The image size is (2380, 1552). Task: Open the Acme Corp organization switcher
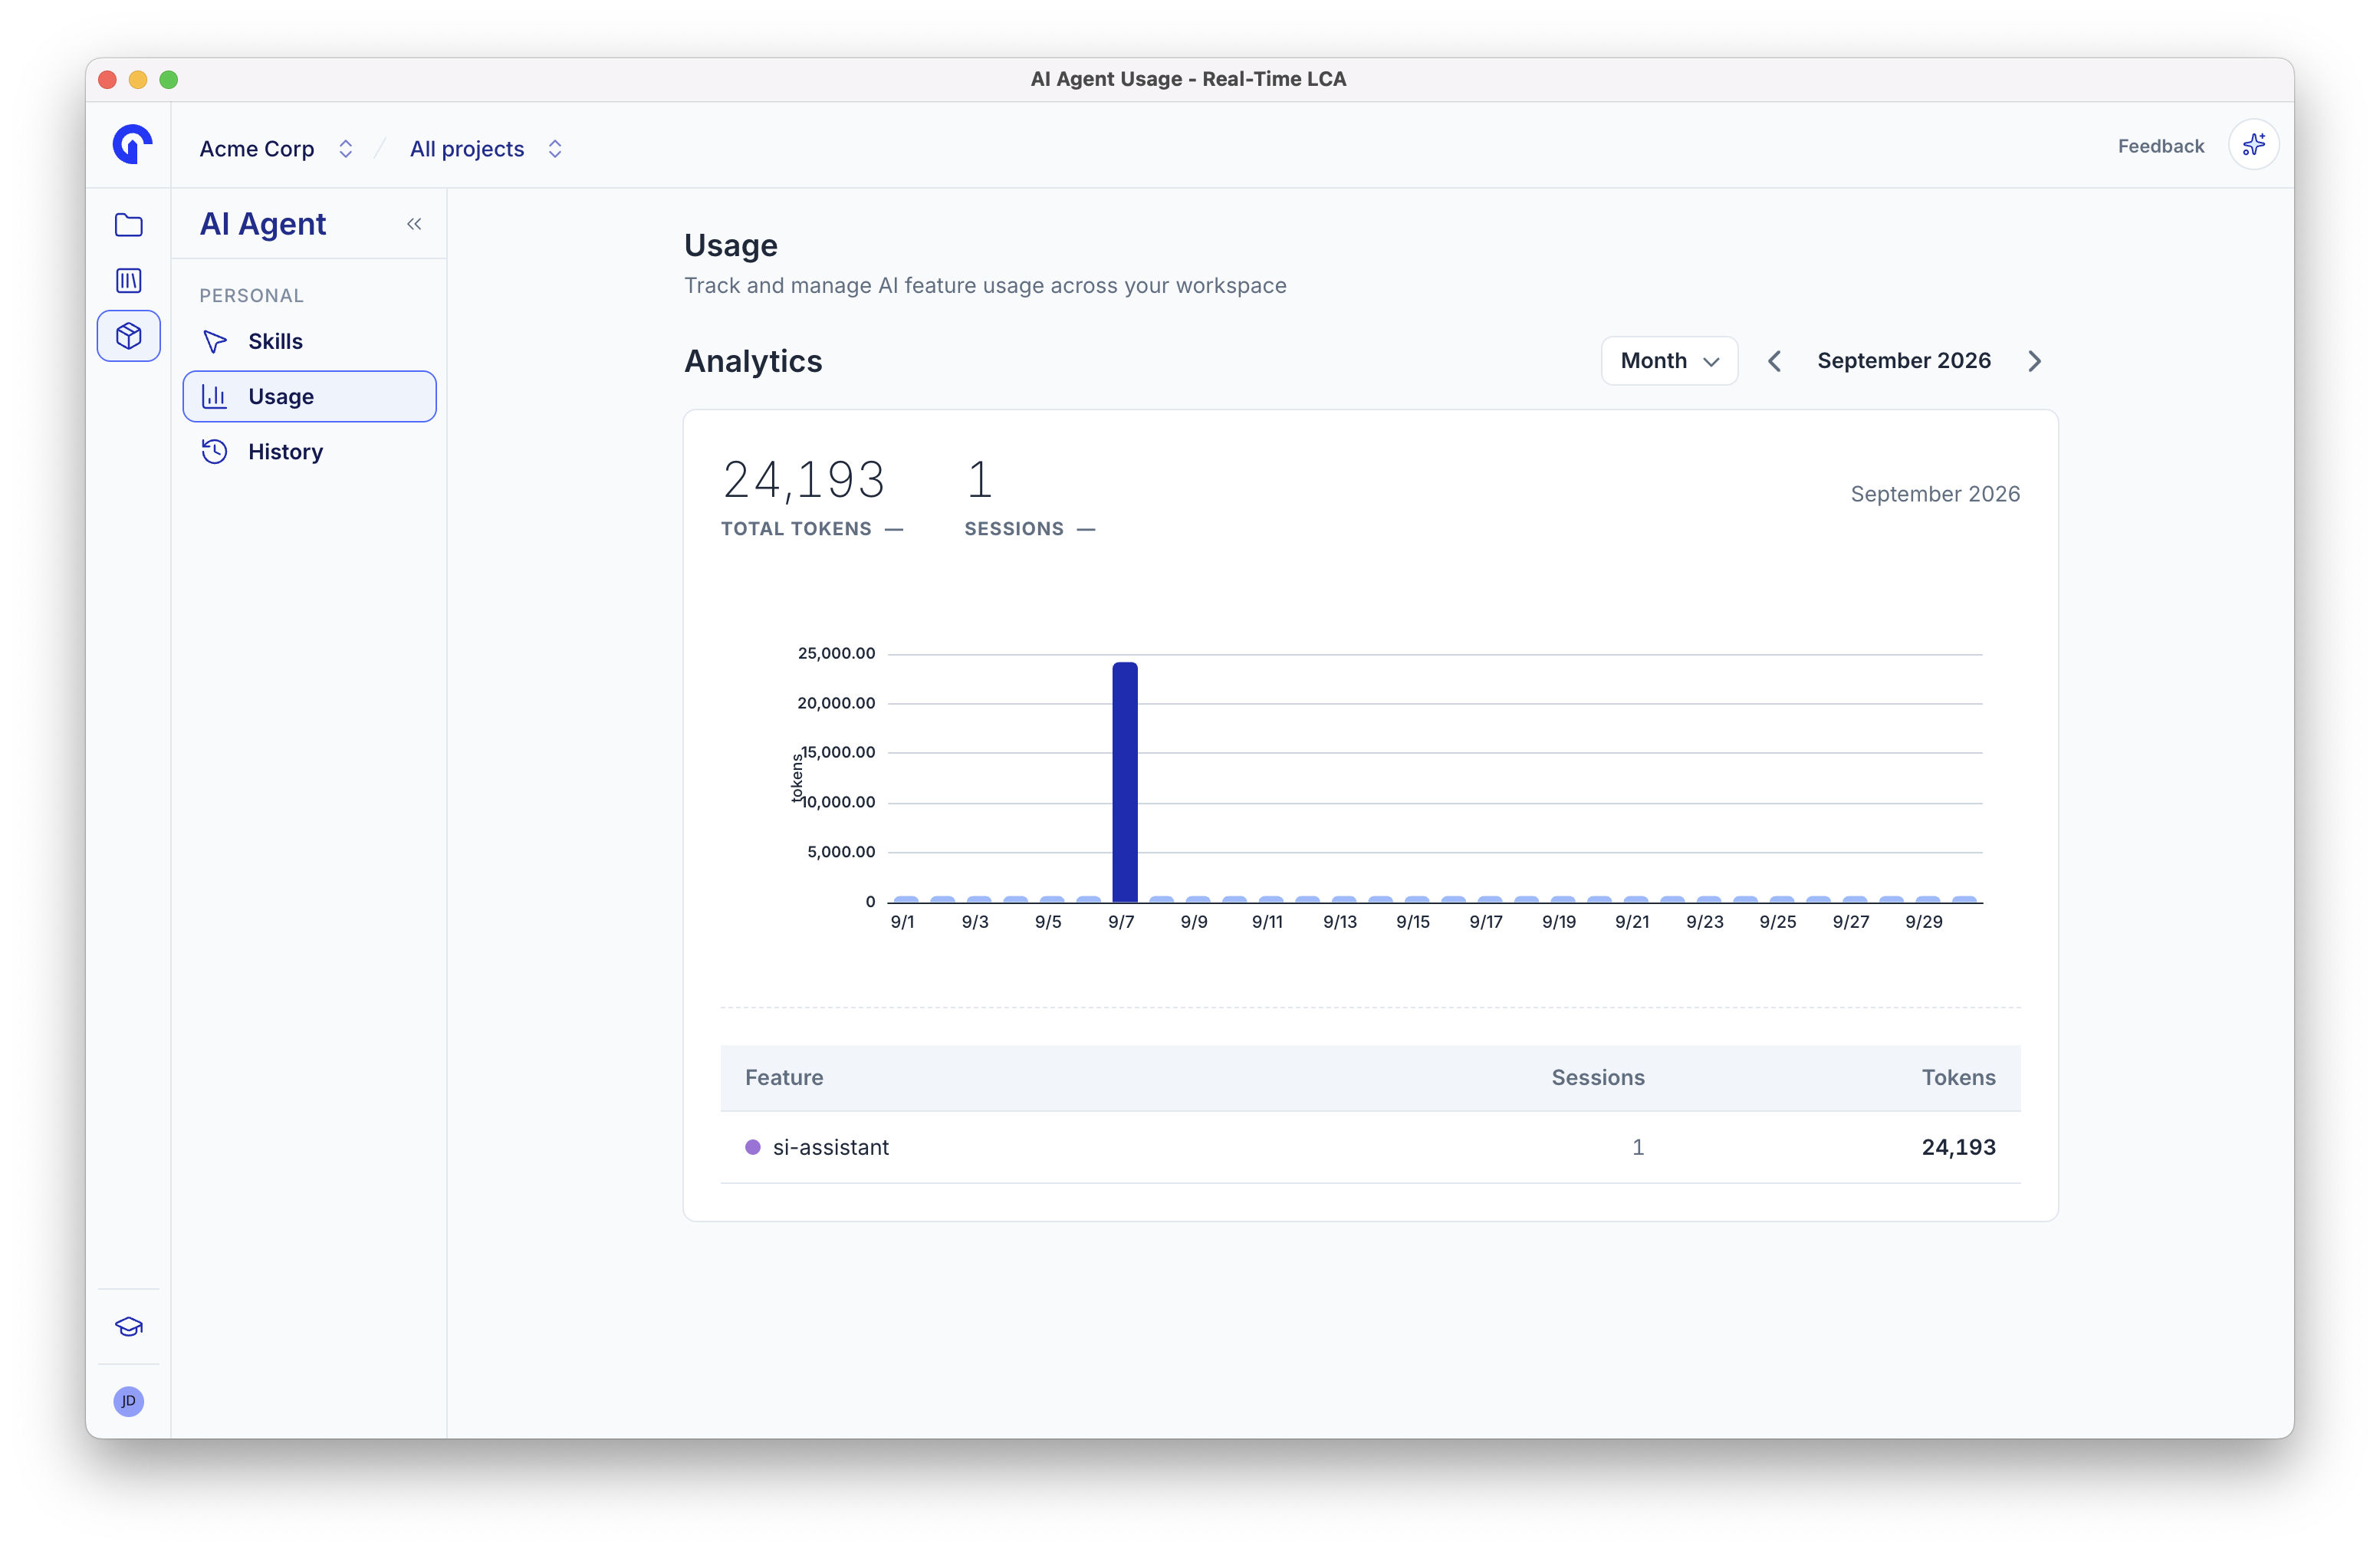coord(276,149)
